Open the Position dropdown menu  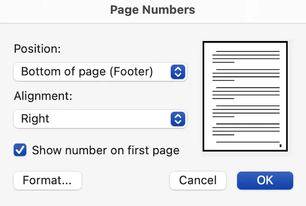coord(100,72)
